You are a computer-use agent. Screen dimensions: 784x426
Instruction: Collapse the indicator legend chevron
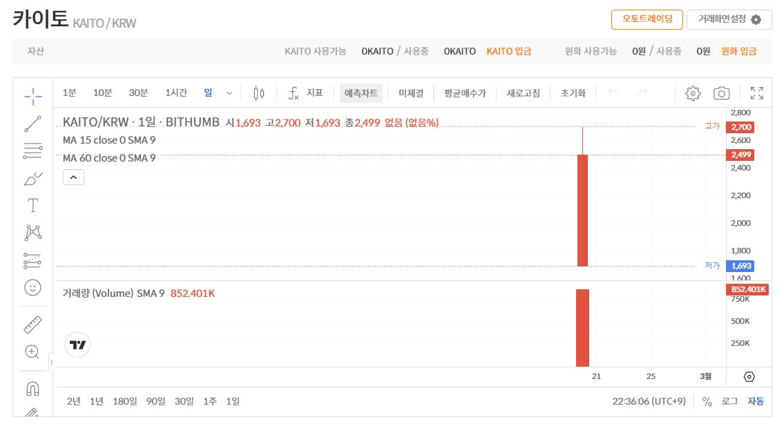tap(73, 177)
